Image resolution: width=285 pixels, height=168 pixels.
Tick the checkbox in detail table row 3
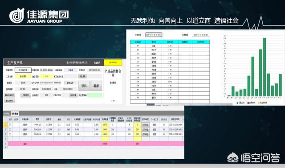[10, 134]
